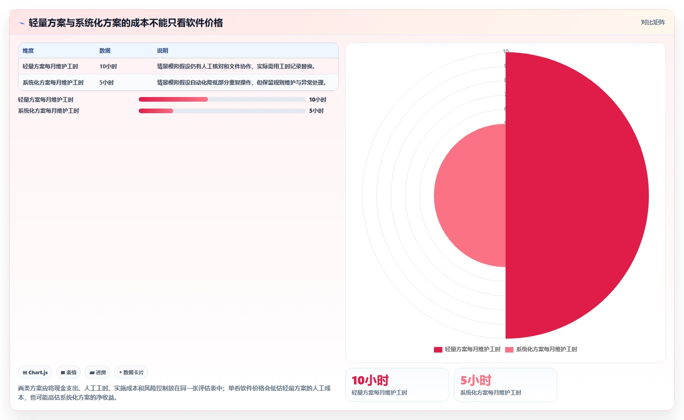This screenshot has width=684, height=420.
Task: Click the lightning icon beside the title
Action: 22,23
